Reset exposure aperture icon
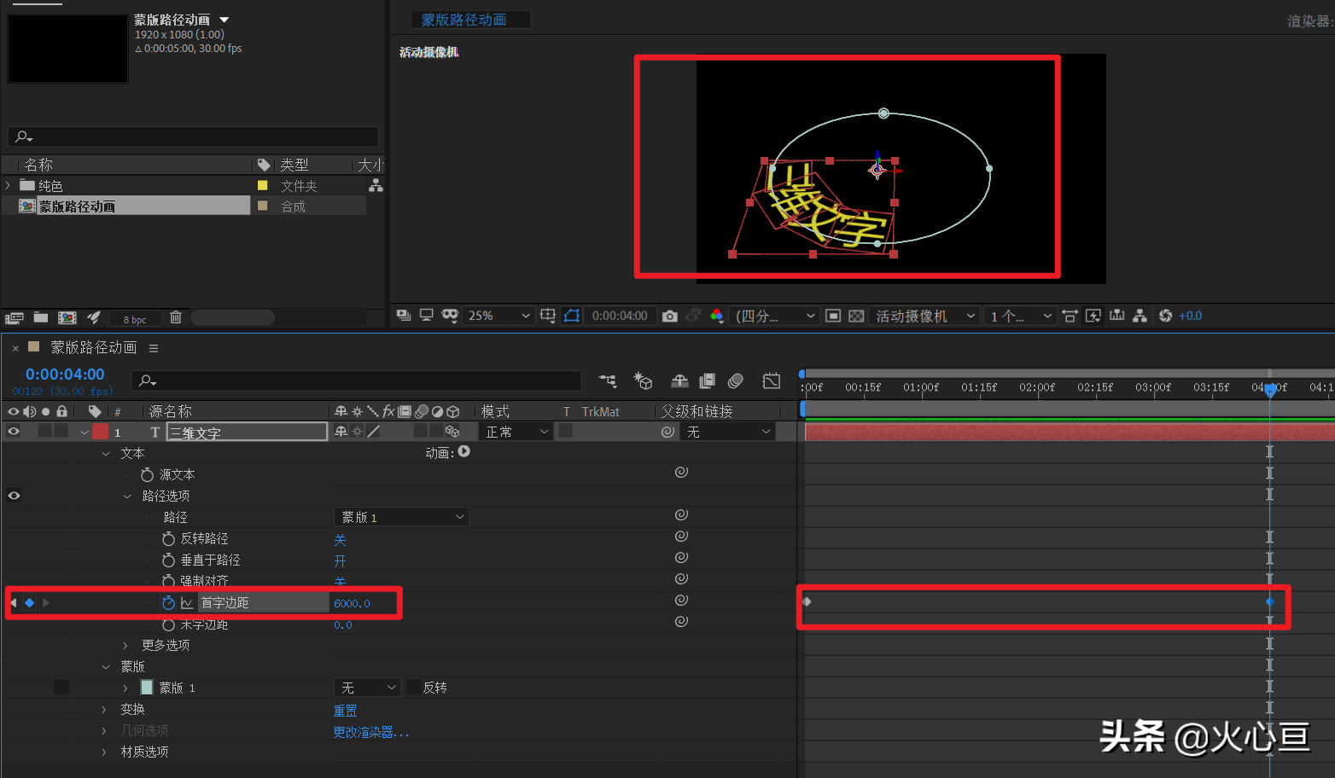Screen dimensions: 1335x778 click(x=1165, y=316)
